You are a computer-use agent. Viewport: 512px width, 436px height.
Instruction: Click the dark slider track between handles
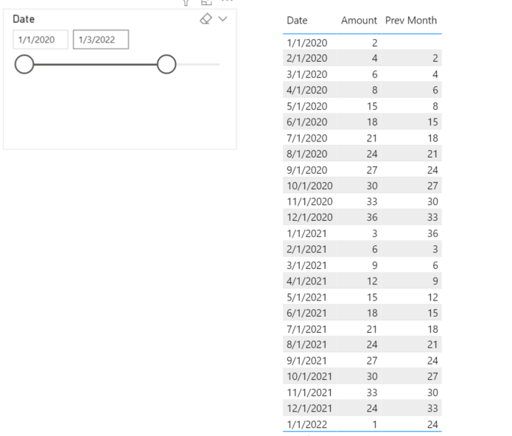95,64
